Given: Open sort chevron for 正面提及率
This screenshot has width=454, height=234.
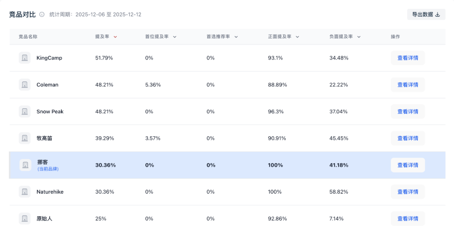Looking at the screenshot, I should tap(297, 37).
